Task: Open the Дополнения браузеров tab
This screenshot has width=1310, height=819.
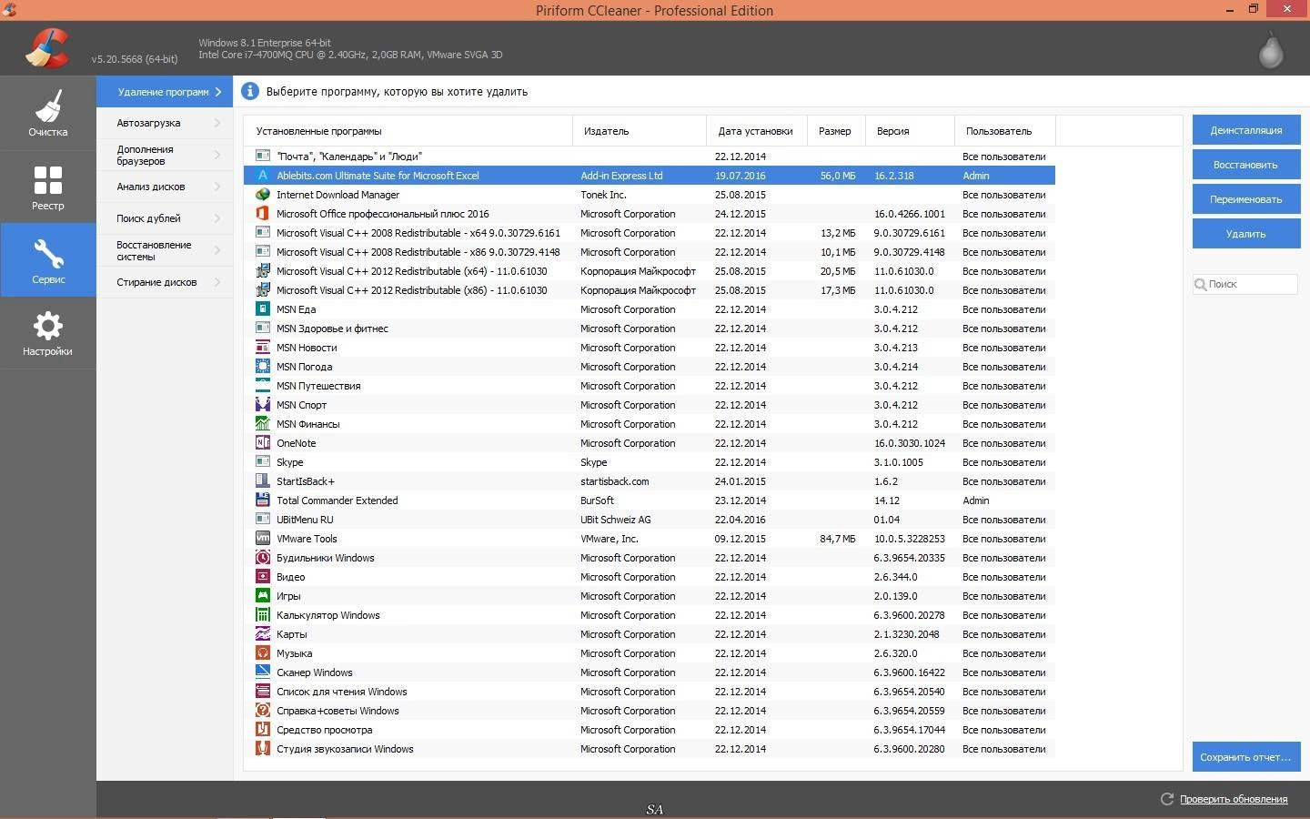Action: click(165, 155)
